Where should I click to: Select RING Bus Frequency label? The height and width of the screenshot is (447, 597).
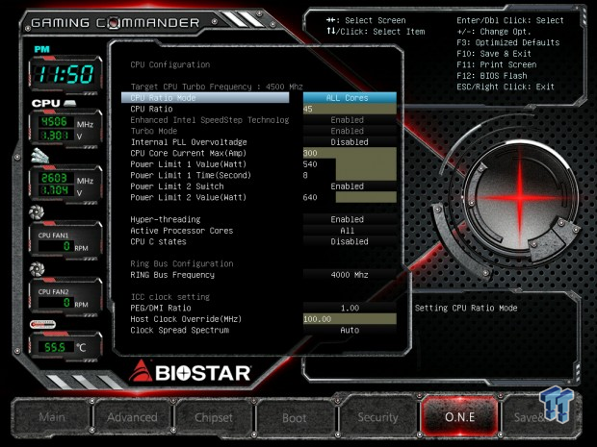coord(172,275)
